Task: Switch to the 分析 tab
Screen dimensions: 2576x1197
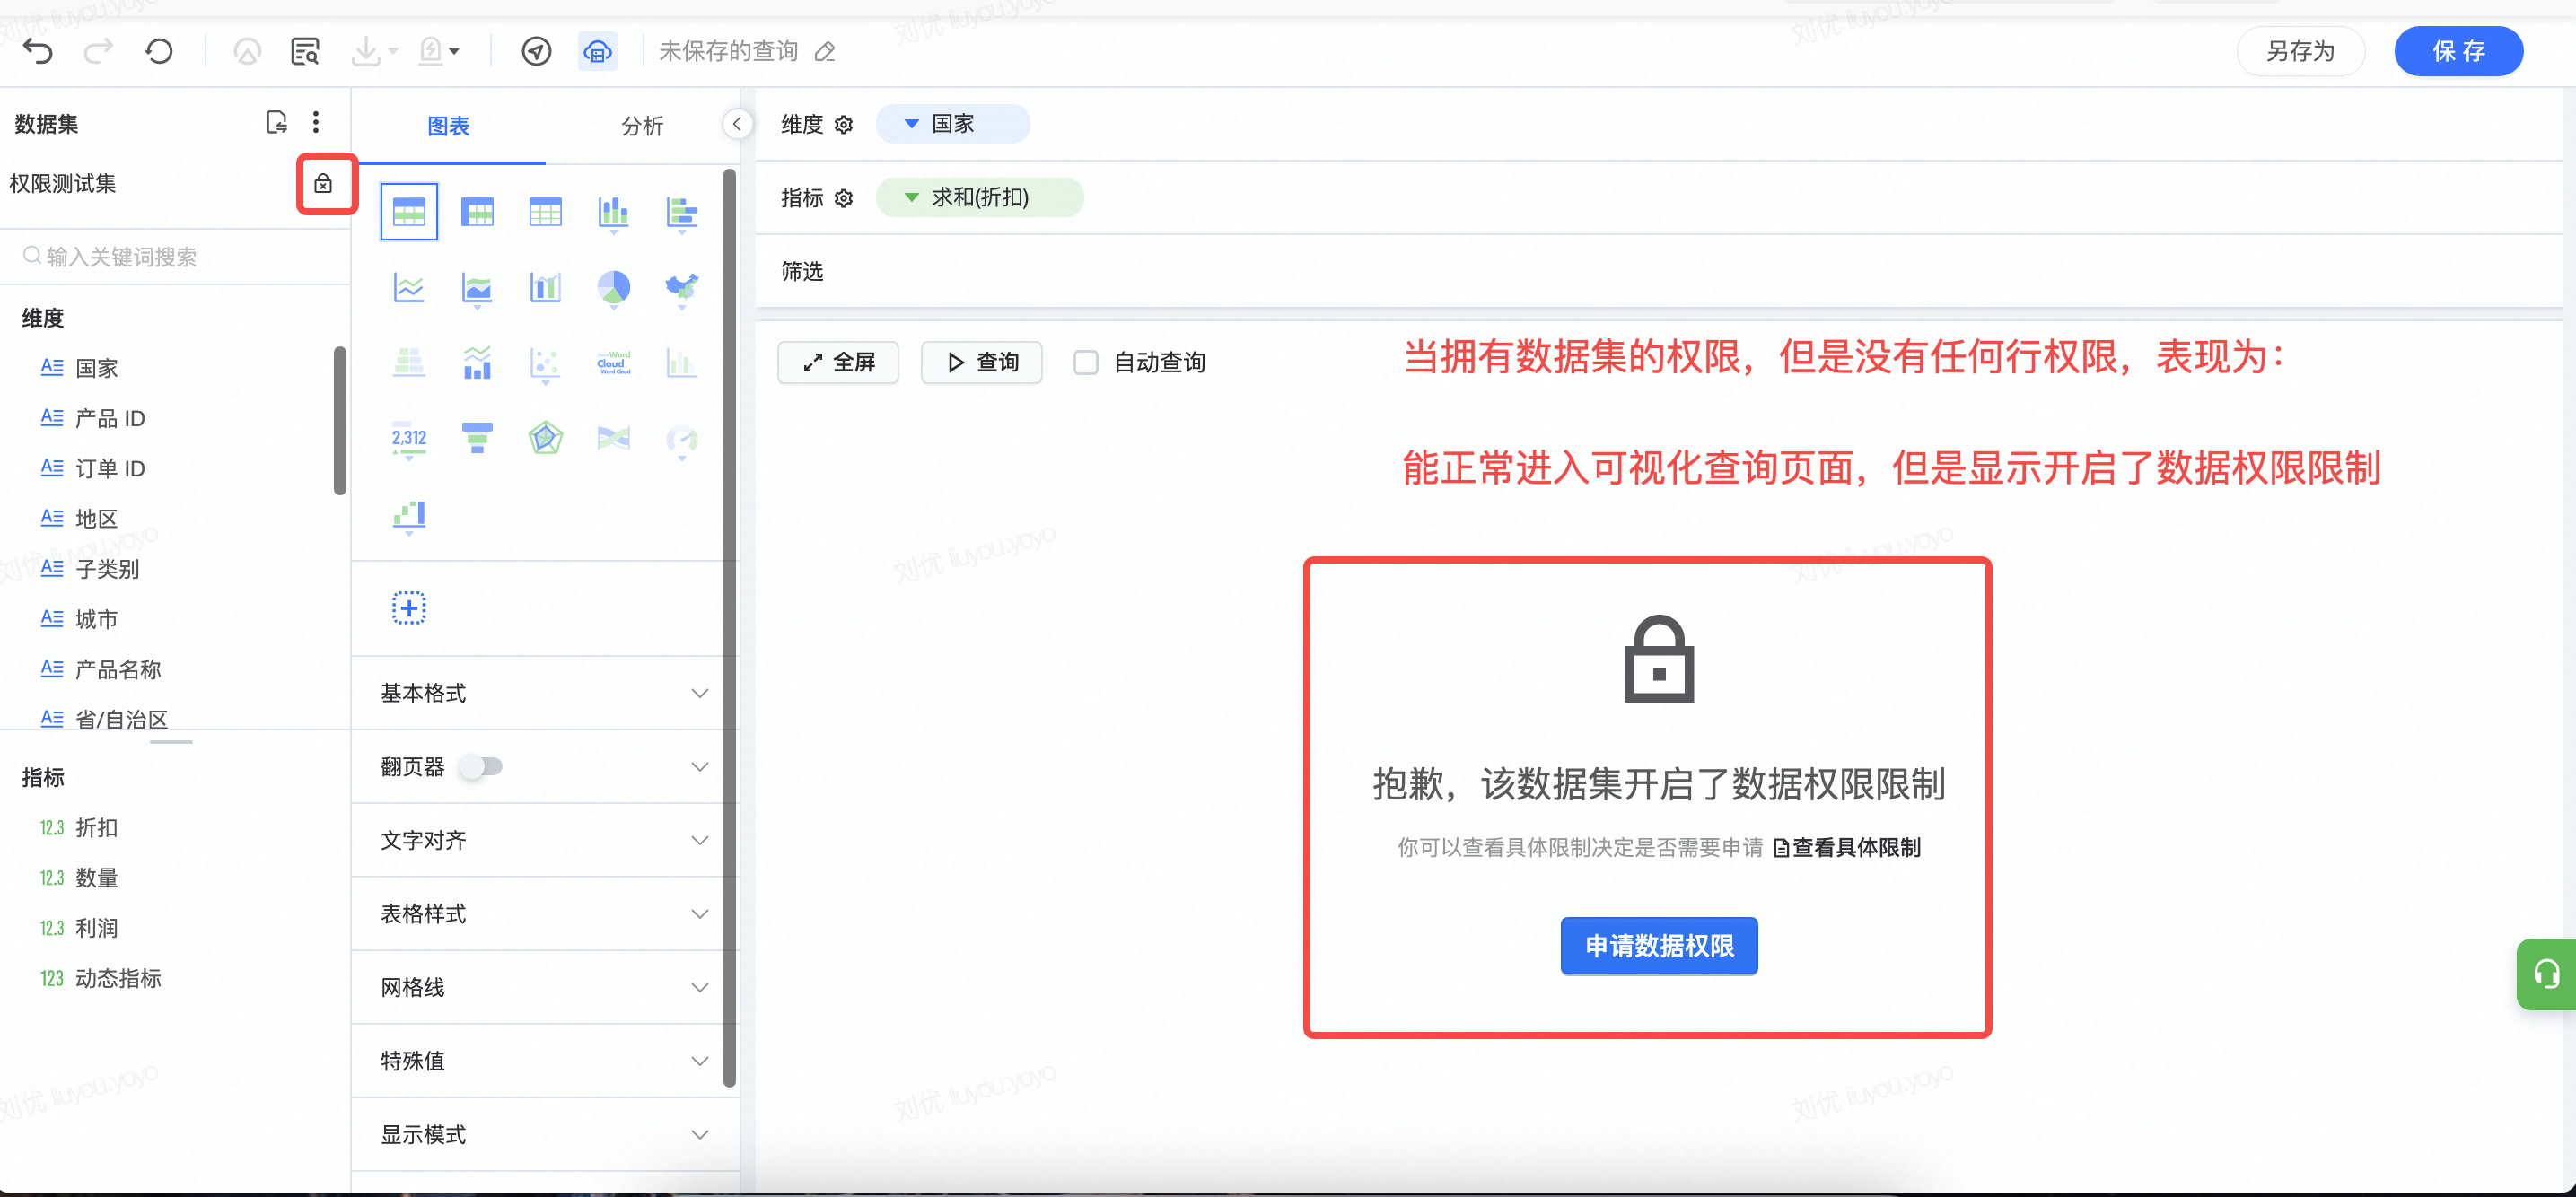Action: tap(642, 126)
